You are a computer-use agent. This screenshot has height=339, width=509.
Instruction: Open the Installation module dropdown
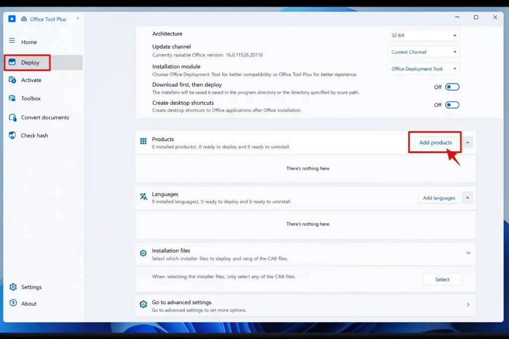pyautogui.click(x=424, y=69)
